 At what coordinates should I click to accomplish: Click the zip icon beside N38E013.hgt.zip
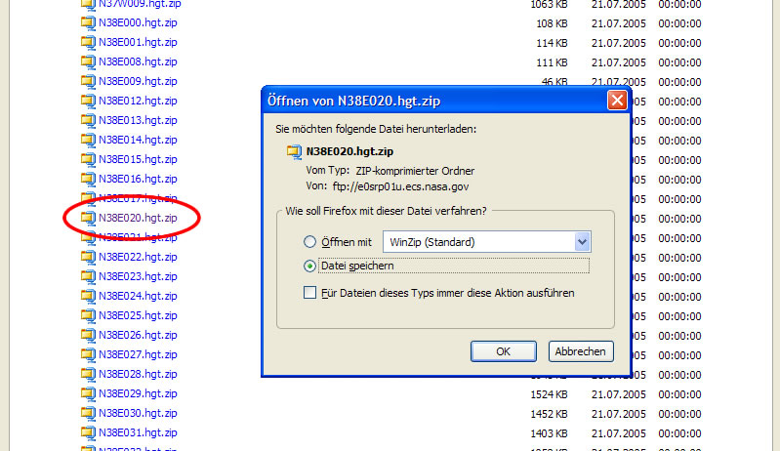tap(88, 121)
